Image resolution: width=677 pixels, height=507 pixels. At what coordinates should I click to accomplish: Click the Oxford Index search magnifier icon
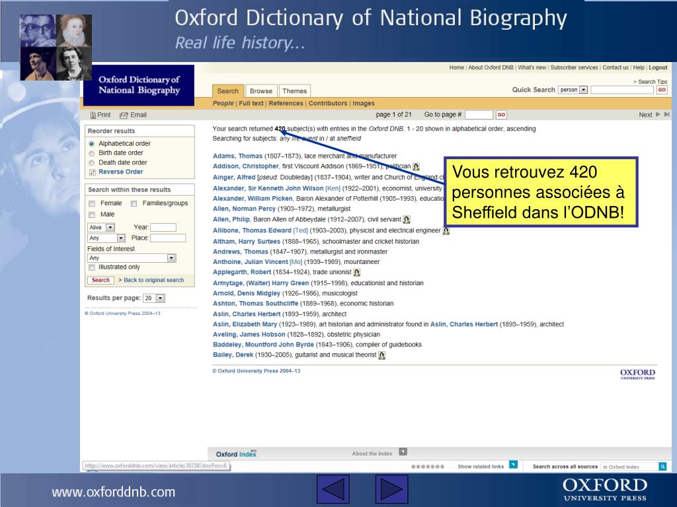click(x=662, y=467)
